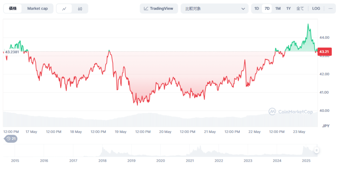
Task: Select the 7D time range
Action: (x=267, y=9)
